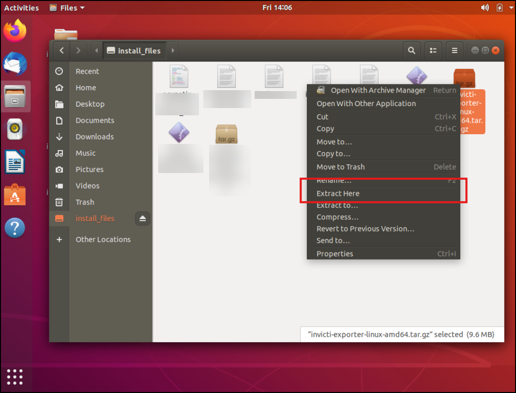
Task: Add a new bookmark with the plus button
Action: point(59,239)
